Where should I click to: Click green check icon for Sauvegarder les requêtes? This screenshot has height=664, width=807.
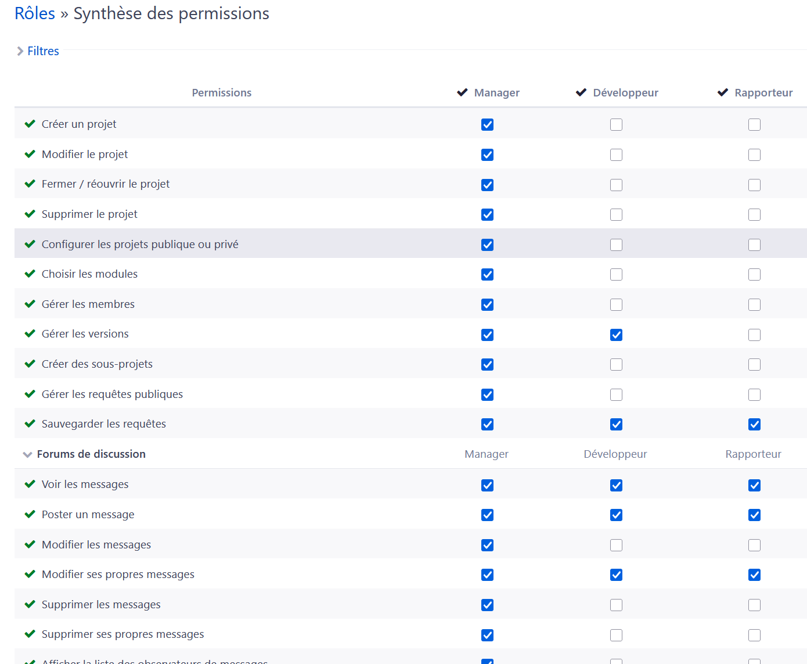(30, 423)
